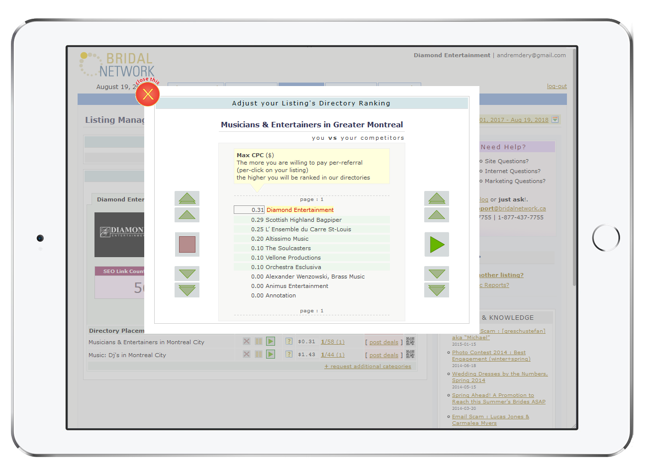Viewport: 650px width, 471px height.
Task: Close the ranking popup with red X
Action: coord(148,94)
